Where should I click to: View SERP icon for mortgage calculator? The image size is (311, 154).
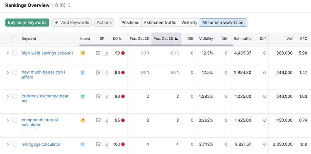point(98,144)
